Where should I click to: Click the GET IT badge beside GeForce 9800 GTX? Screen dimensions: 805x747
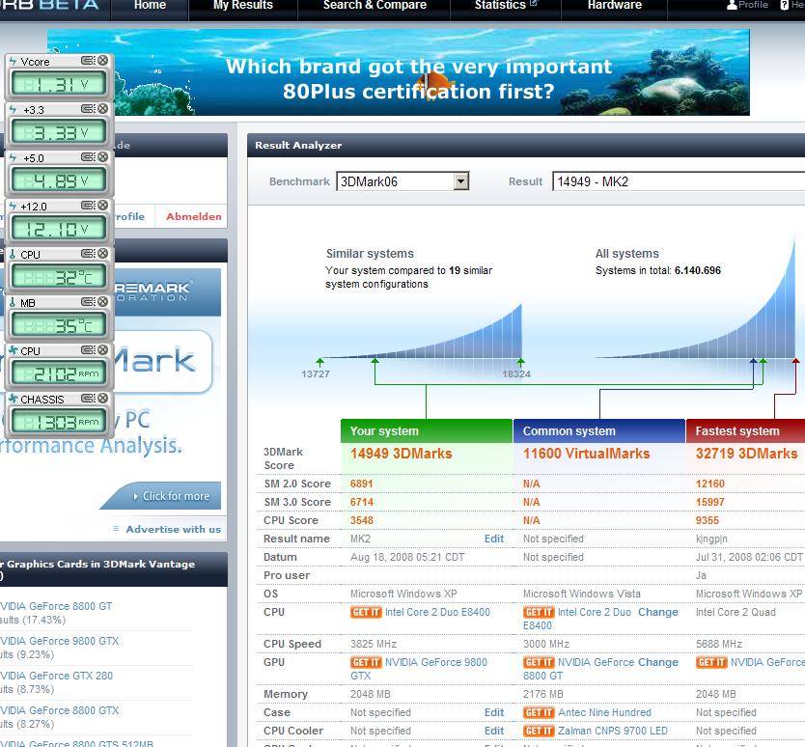[366, 662]
